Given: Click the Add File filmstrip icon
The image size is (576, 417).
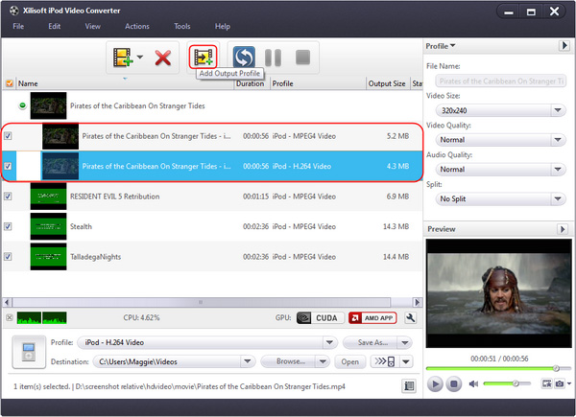Looking at the screenshot, I should (123, 58).
